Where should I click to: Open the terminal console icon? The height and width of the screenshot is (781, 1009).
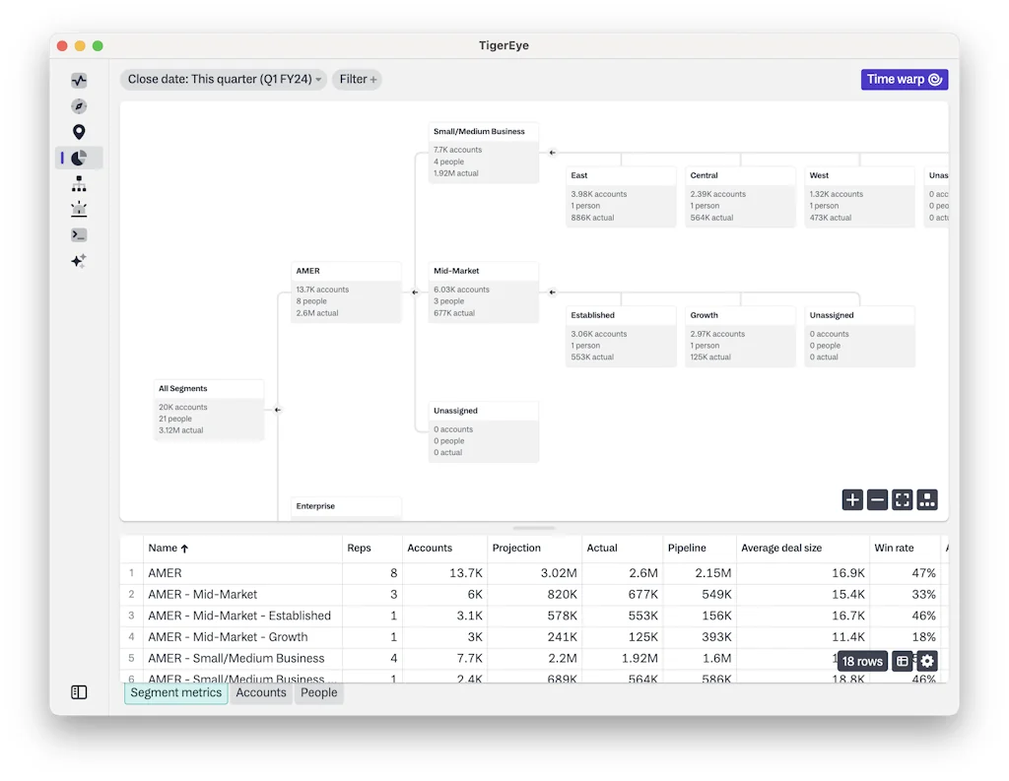pyautogui.click(x=79, y=234)
